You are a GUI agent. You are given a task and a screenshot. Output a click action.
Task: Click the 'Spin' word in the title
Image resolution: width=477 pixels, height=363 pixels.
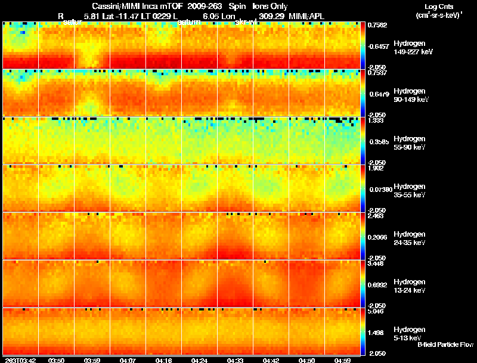pos(237,7)
